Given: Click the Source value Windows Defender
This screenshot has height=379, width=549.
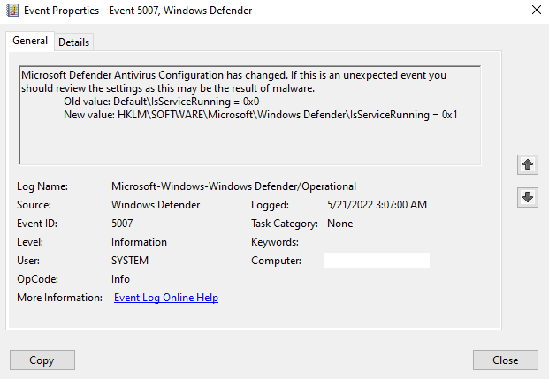Looking at the screenshot, I should 156,205.
